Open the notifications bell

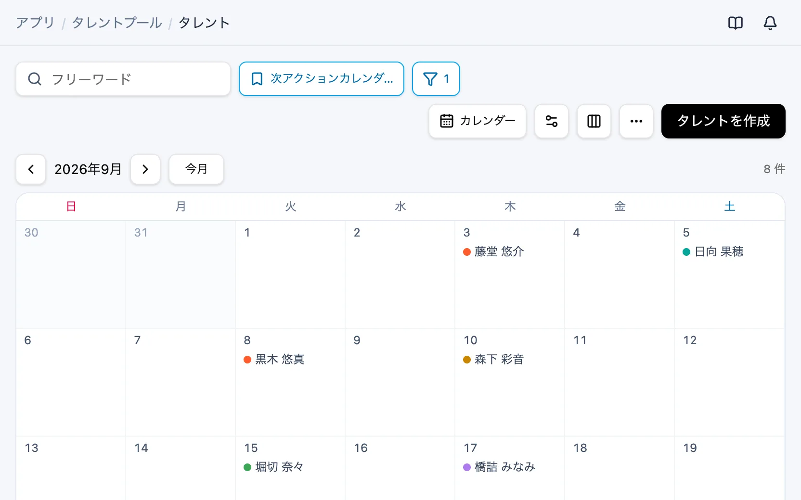pyautogui.click(x=770, y=23)
